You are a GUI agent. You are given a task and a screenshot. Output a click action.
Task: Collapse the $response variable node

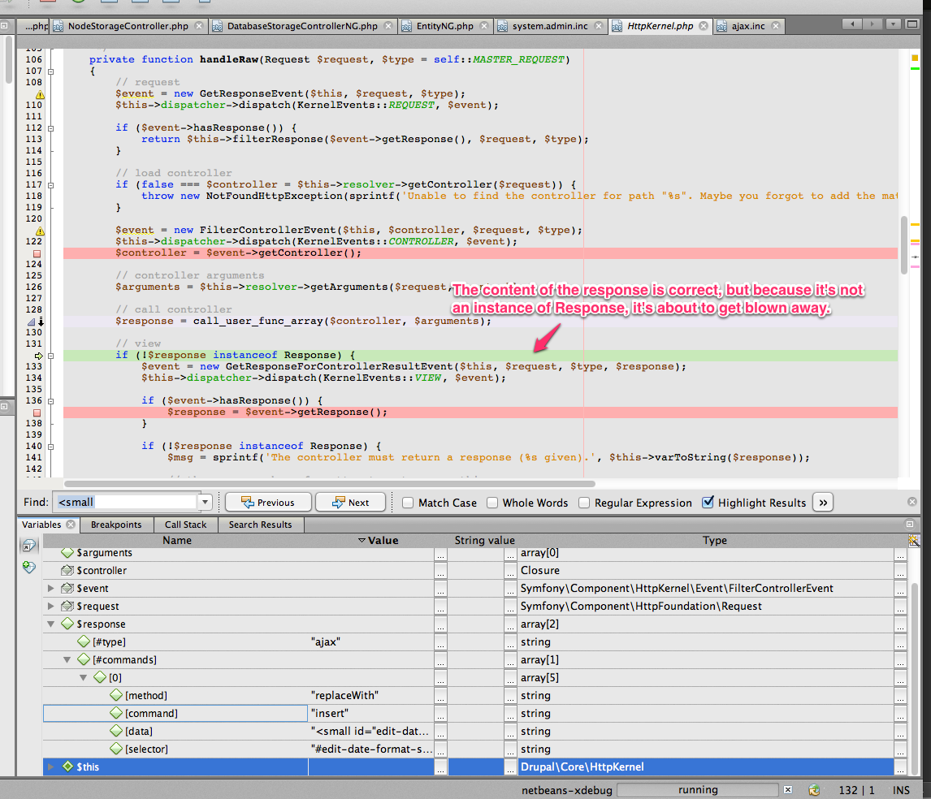(52, 624)
